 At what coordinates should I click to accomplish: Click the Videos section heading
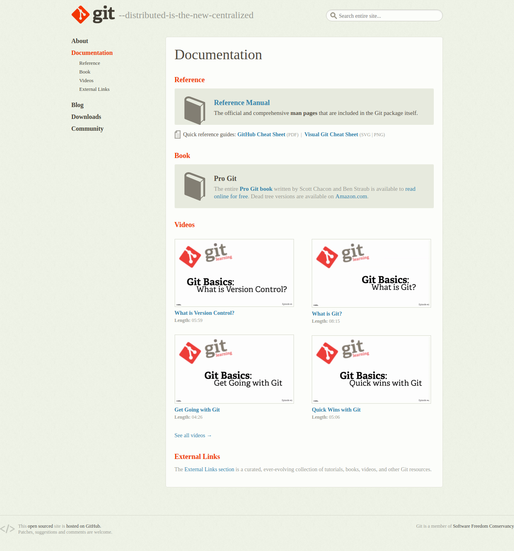[185, 225]
